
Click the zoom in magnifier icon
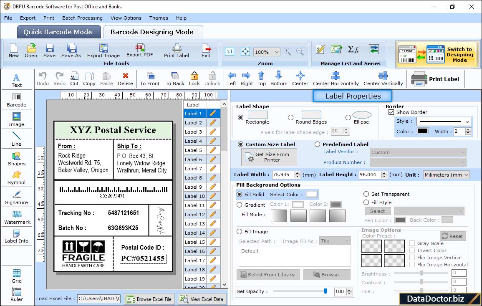click(x=288, y=52)
